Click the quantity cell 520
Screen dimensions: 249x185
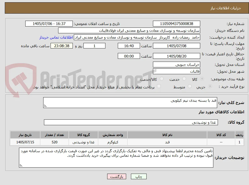pos(54,142)
